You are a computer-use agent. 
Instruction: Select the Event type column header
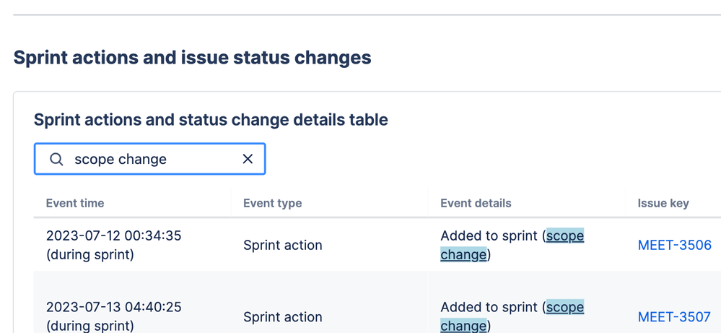pos(272,203)
